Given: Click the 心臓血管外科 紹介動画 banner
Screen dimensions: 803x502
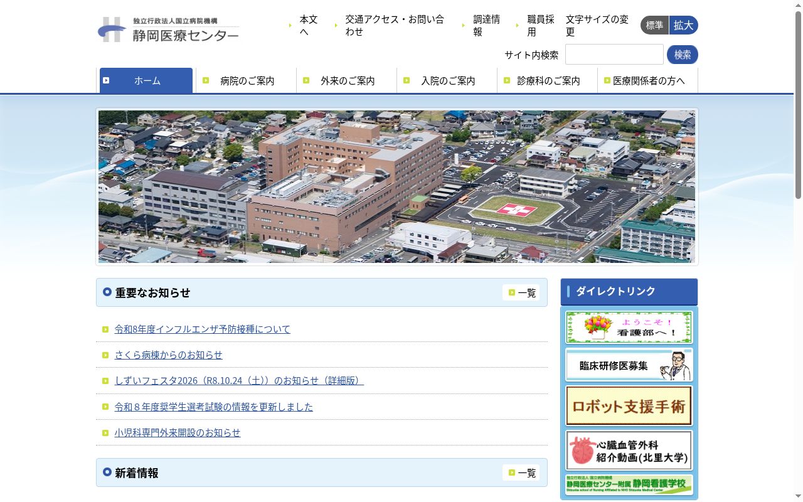Looking at the screenshot, I should point(629,450).
